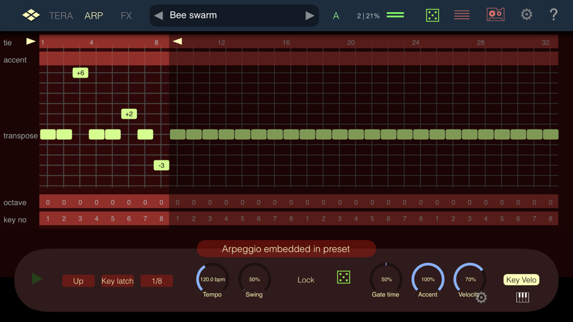This screenshot has height=322, width=573.
Task: Go to previous preset arrow
Action: pos(158,15)
